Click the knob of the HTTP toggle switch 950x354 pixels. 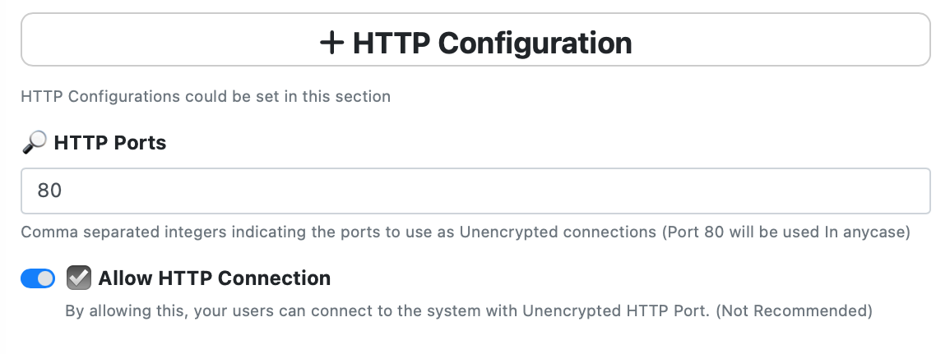click(x=45, y=278)
